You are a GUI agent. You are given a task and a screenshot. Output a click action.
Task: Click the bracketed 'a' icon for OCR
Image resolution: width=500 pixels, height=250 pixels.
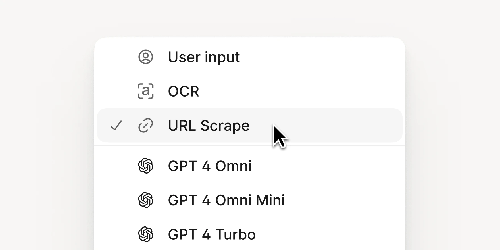[x=145, y=91]
